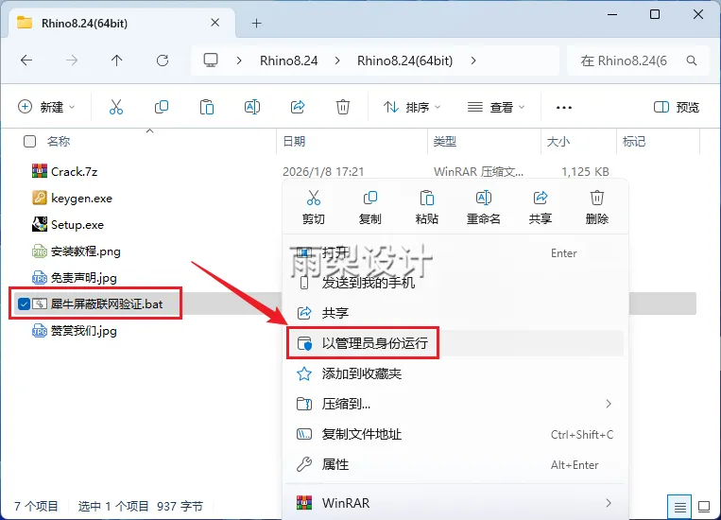Select 属性 menu entry
The image size is (721, 520).
tap(455, 465)
